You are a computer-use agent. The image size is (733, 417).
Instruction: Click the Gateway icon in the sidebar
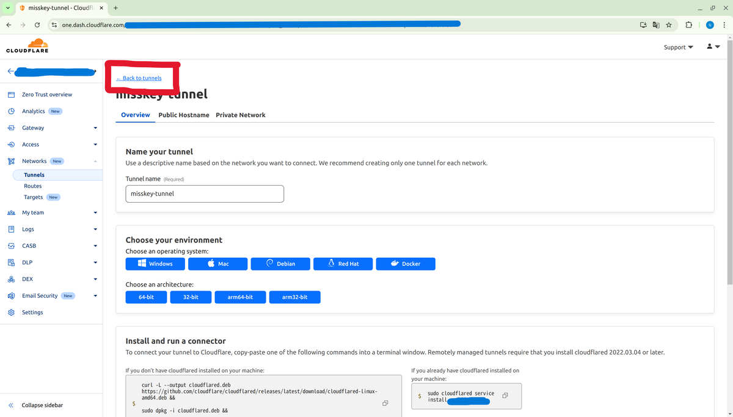point(11,128)
